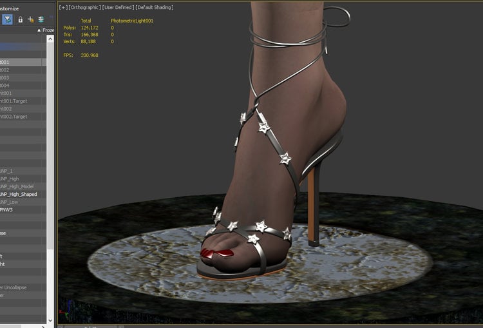Screen dimensions: 483x328
Task: Open the [User Defined] viewport menu
Action: [x=118, y=7]
